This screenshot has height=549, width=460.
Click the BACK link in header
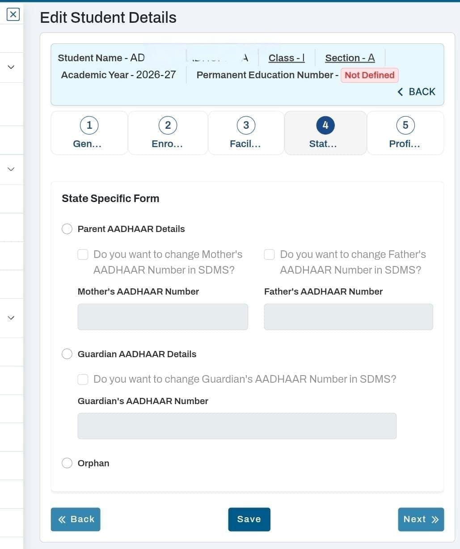[x=416, y=92]
